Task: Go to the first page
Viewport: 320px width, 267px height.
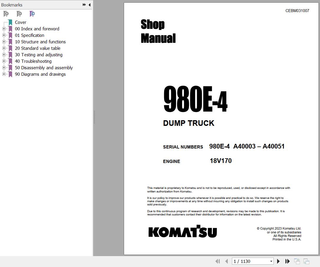Action: [x=218, y=261]
